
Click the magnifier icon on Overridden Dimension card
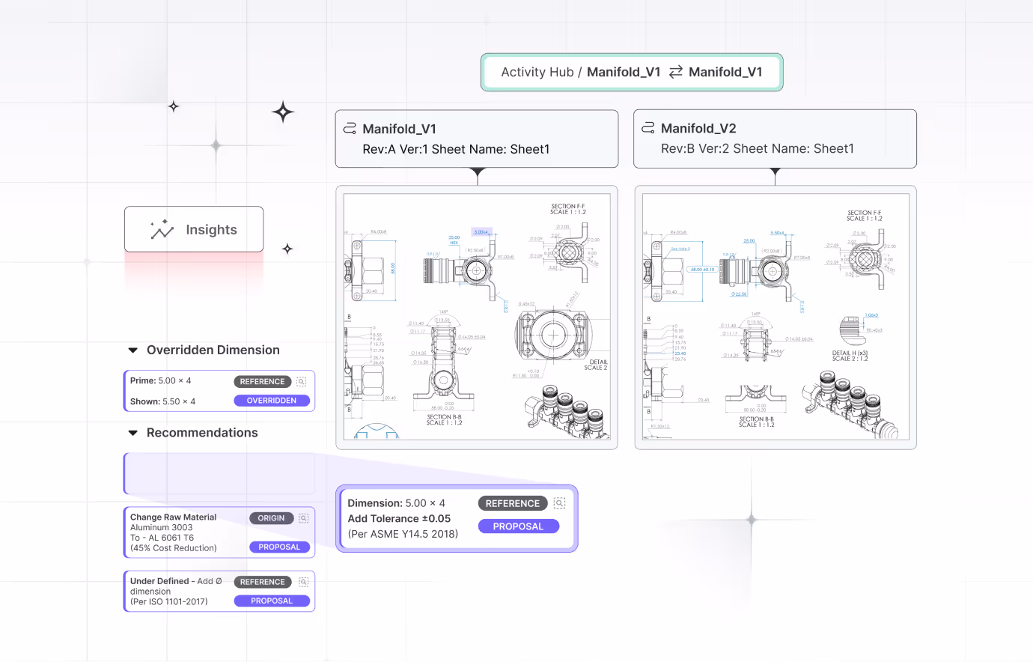click(x=301, y=381)
